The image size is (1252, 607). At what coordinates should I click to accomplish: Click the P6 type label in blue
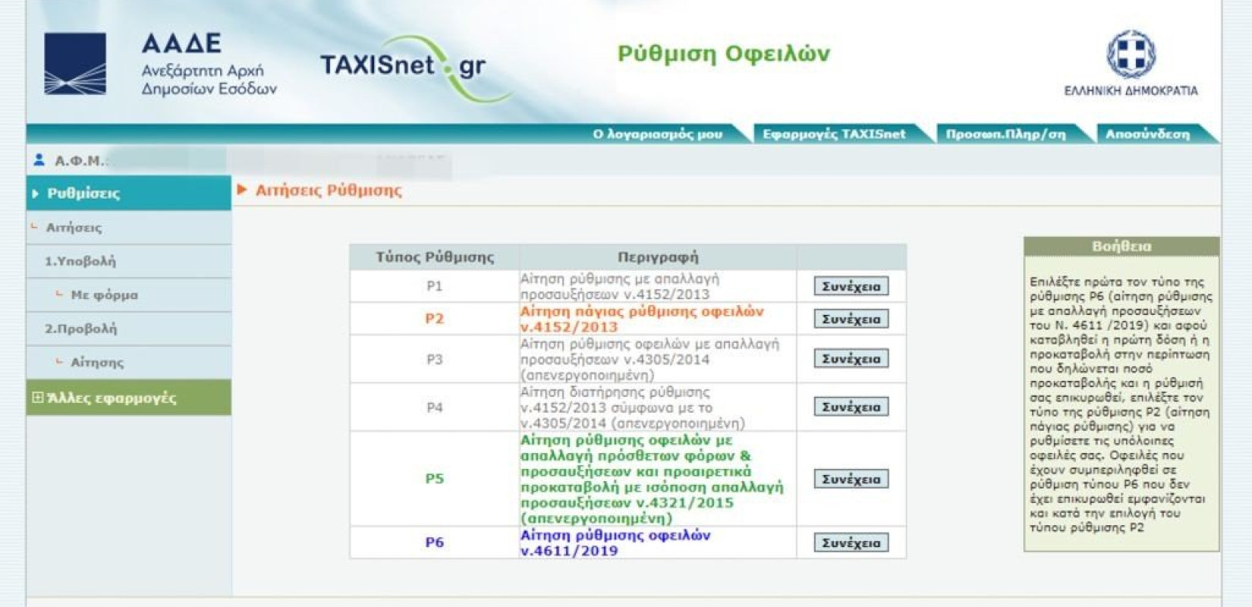click(434, 543)
